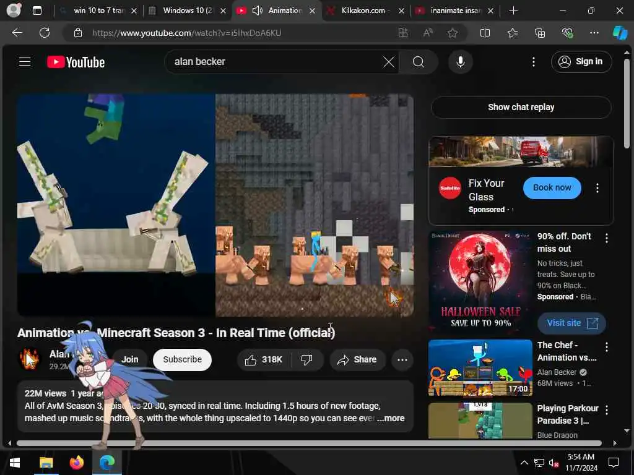Switch to the Kilkakon.com tab

click(366, 11)
